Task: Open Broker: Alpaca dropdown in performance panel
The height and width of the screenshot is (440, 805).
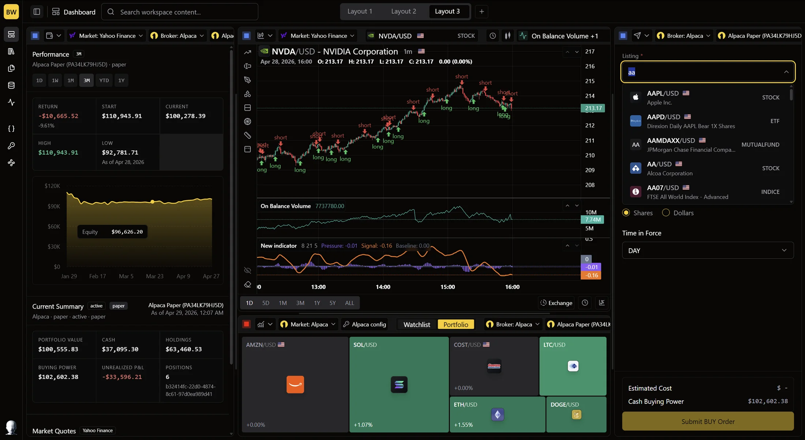Action: (x=177, y=36)
